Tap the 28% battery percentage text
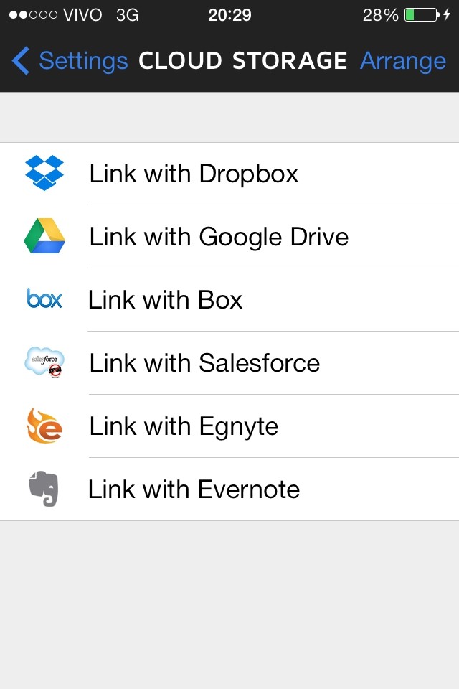Viewport: 459px width, 689px height. tap(380, 15)
